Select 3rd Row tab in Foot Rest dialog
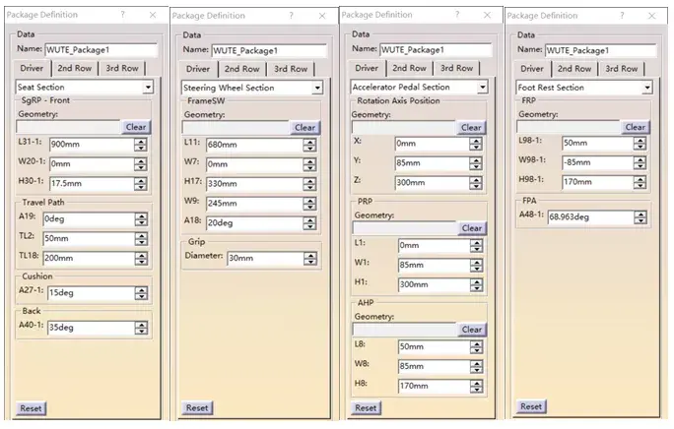The width and height of the screenshot is (674, 429). [621, 68]
